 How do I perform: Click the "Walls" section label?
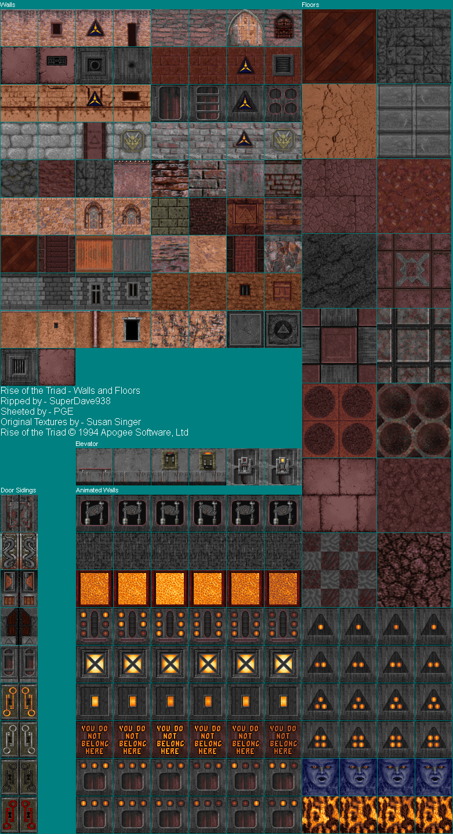click(8, 5)
